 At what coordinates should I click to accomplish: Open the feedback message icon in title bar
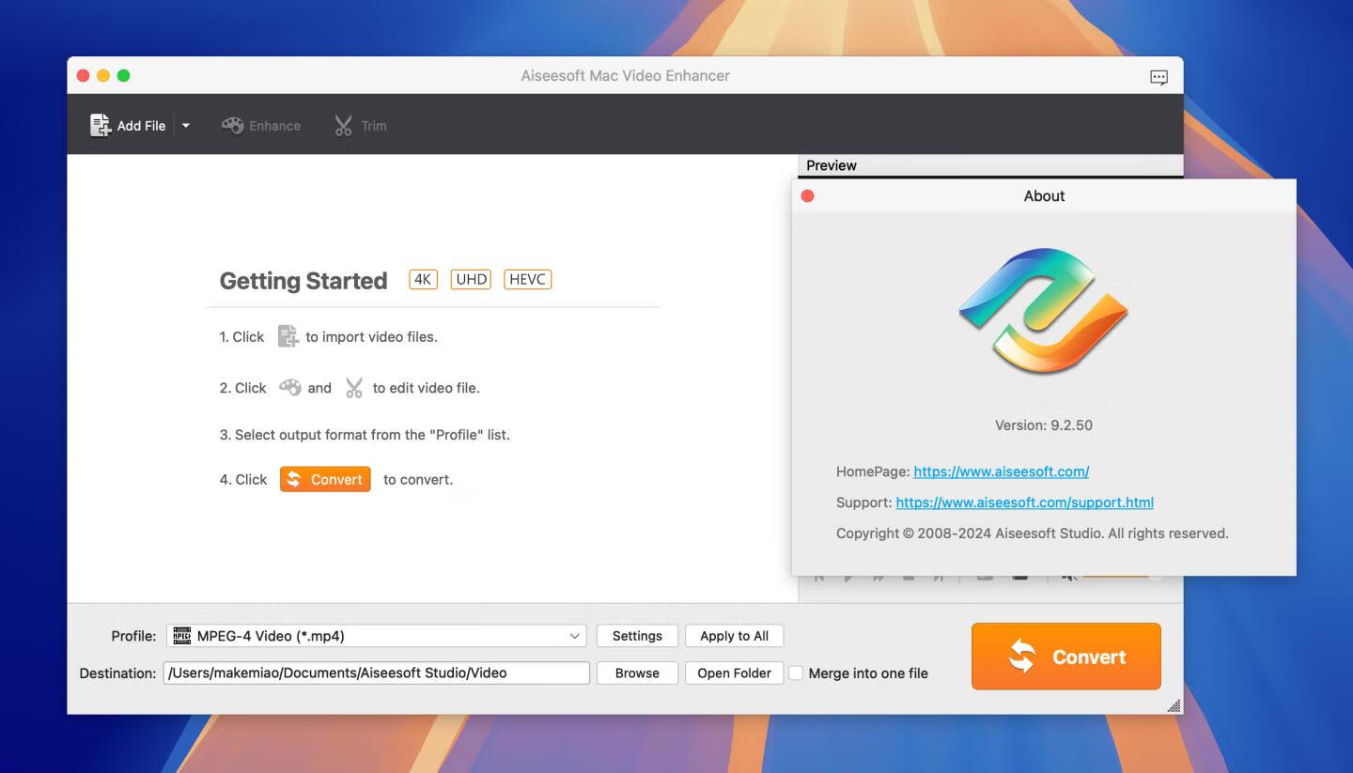[x=1159, y=77]
